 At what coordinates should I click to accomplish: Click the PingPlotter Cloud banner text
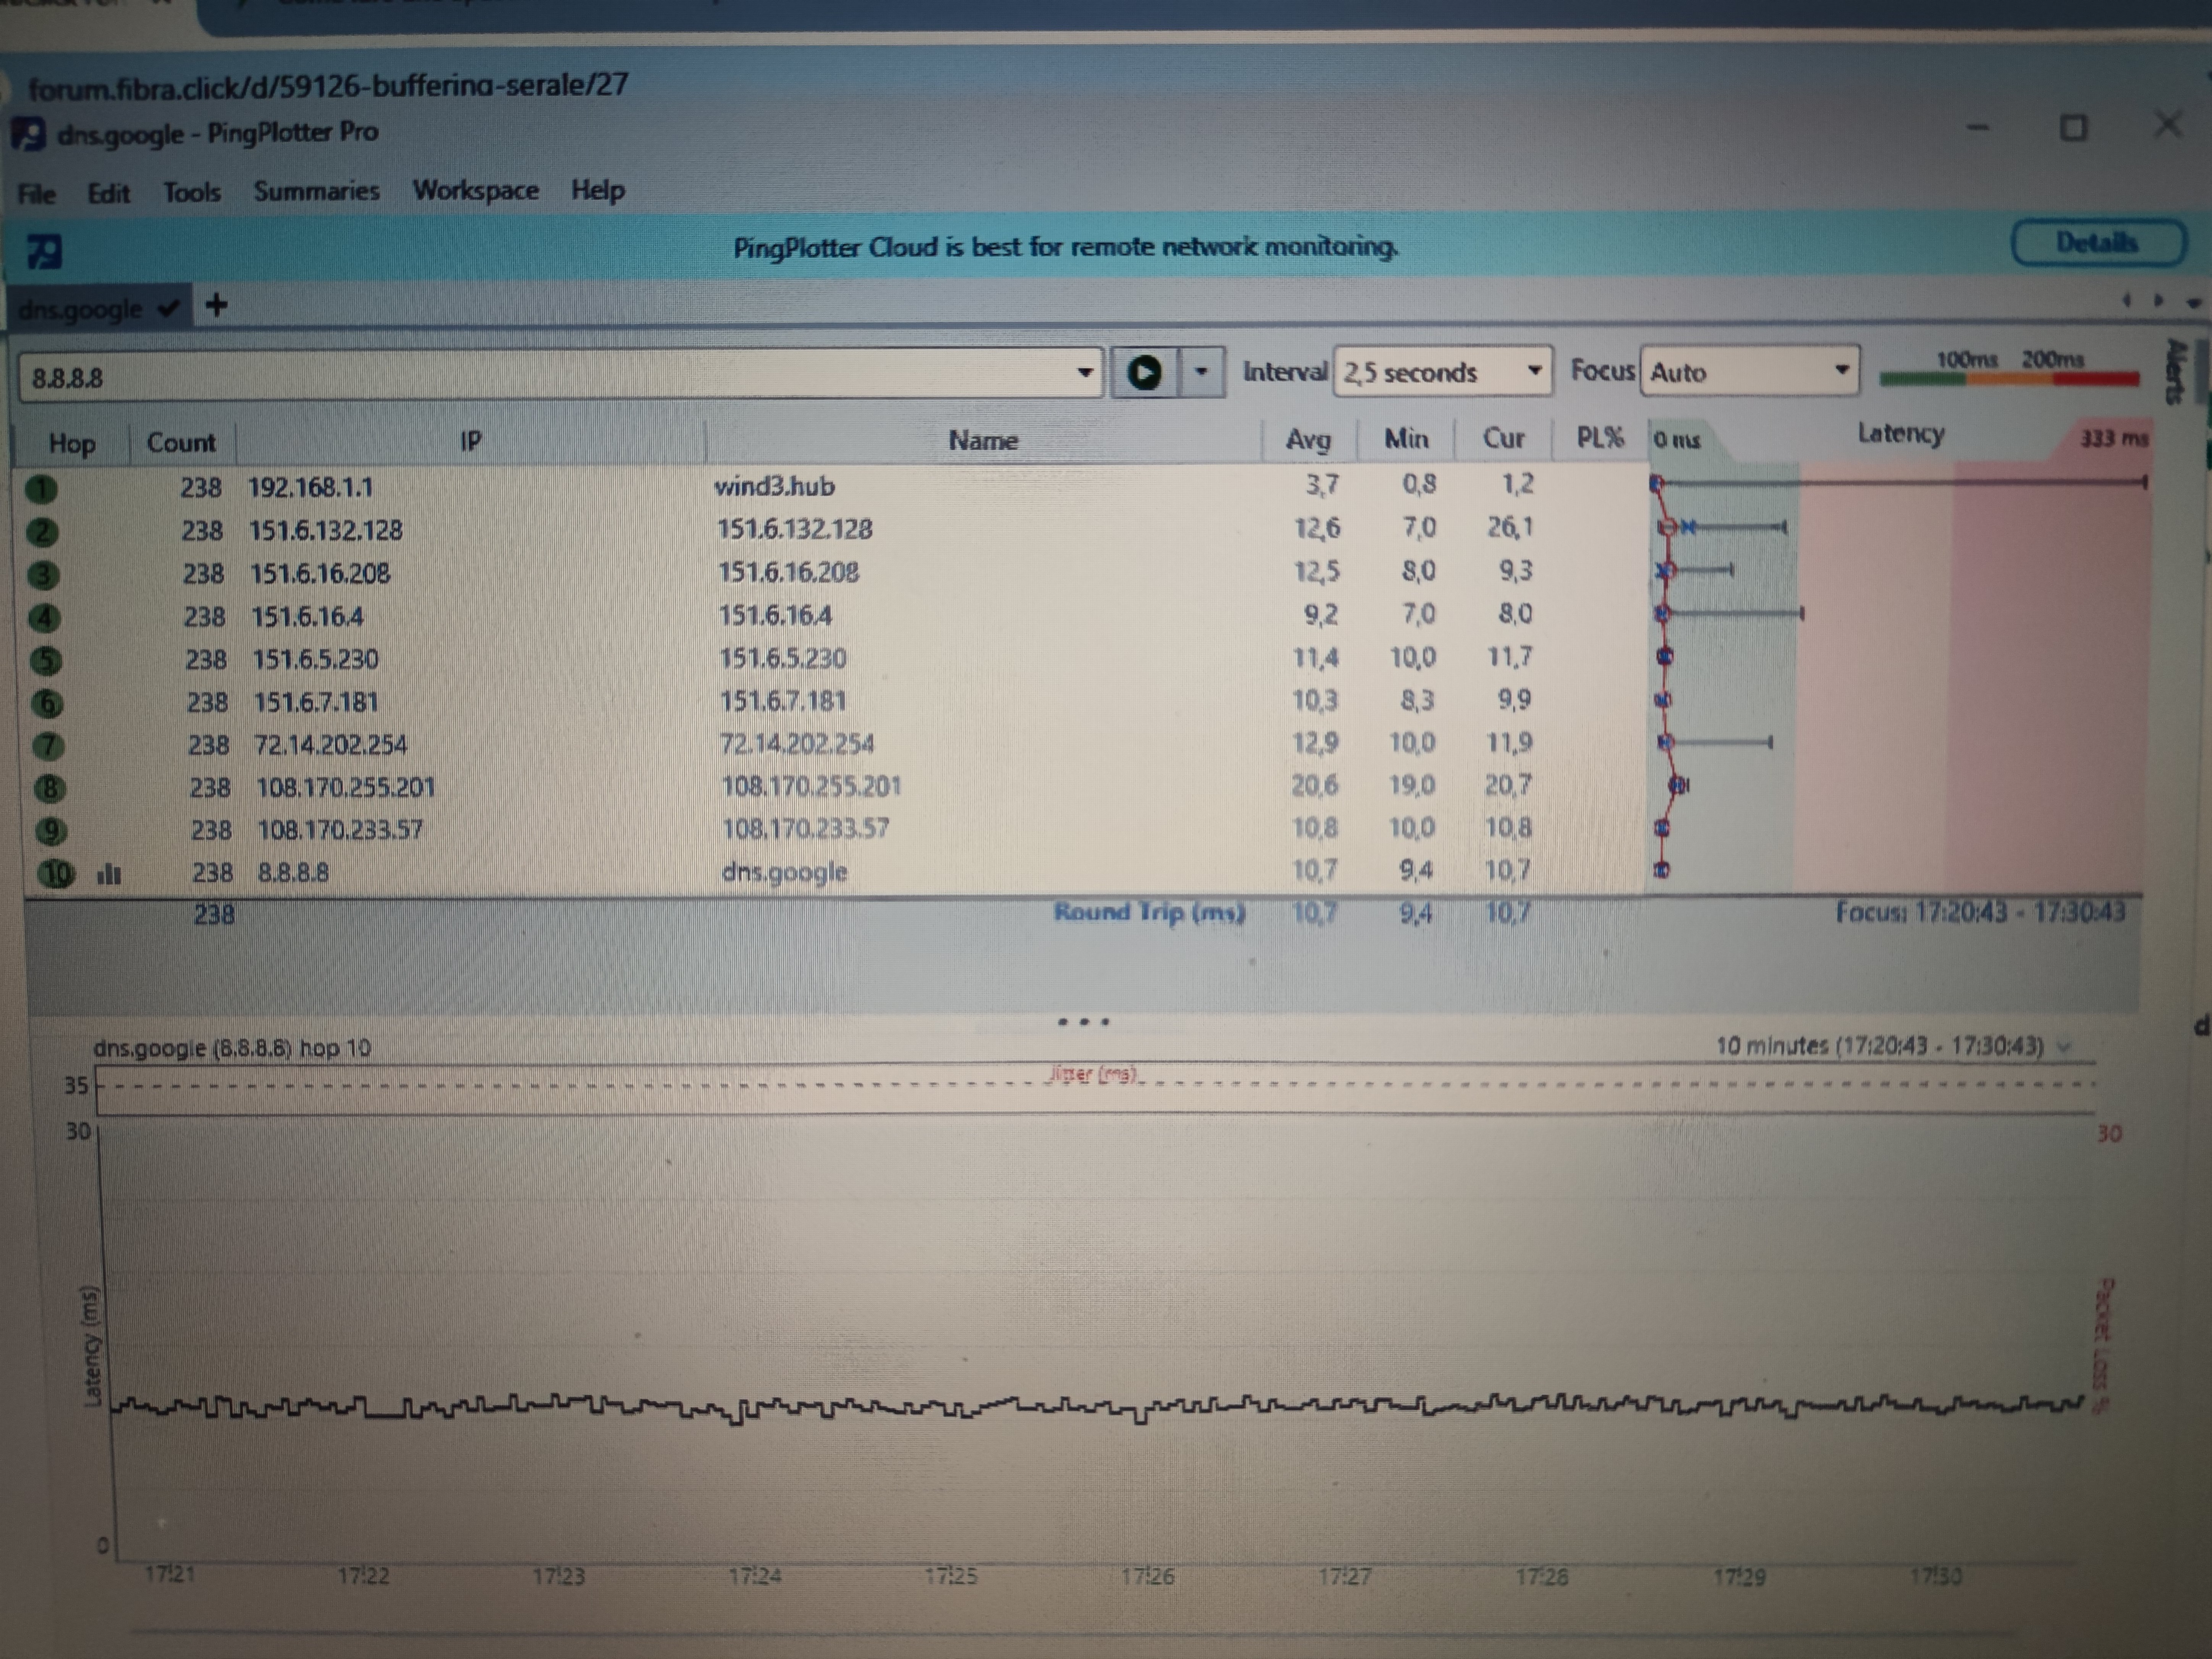point(1066,247)
